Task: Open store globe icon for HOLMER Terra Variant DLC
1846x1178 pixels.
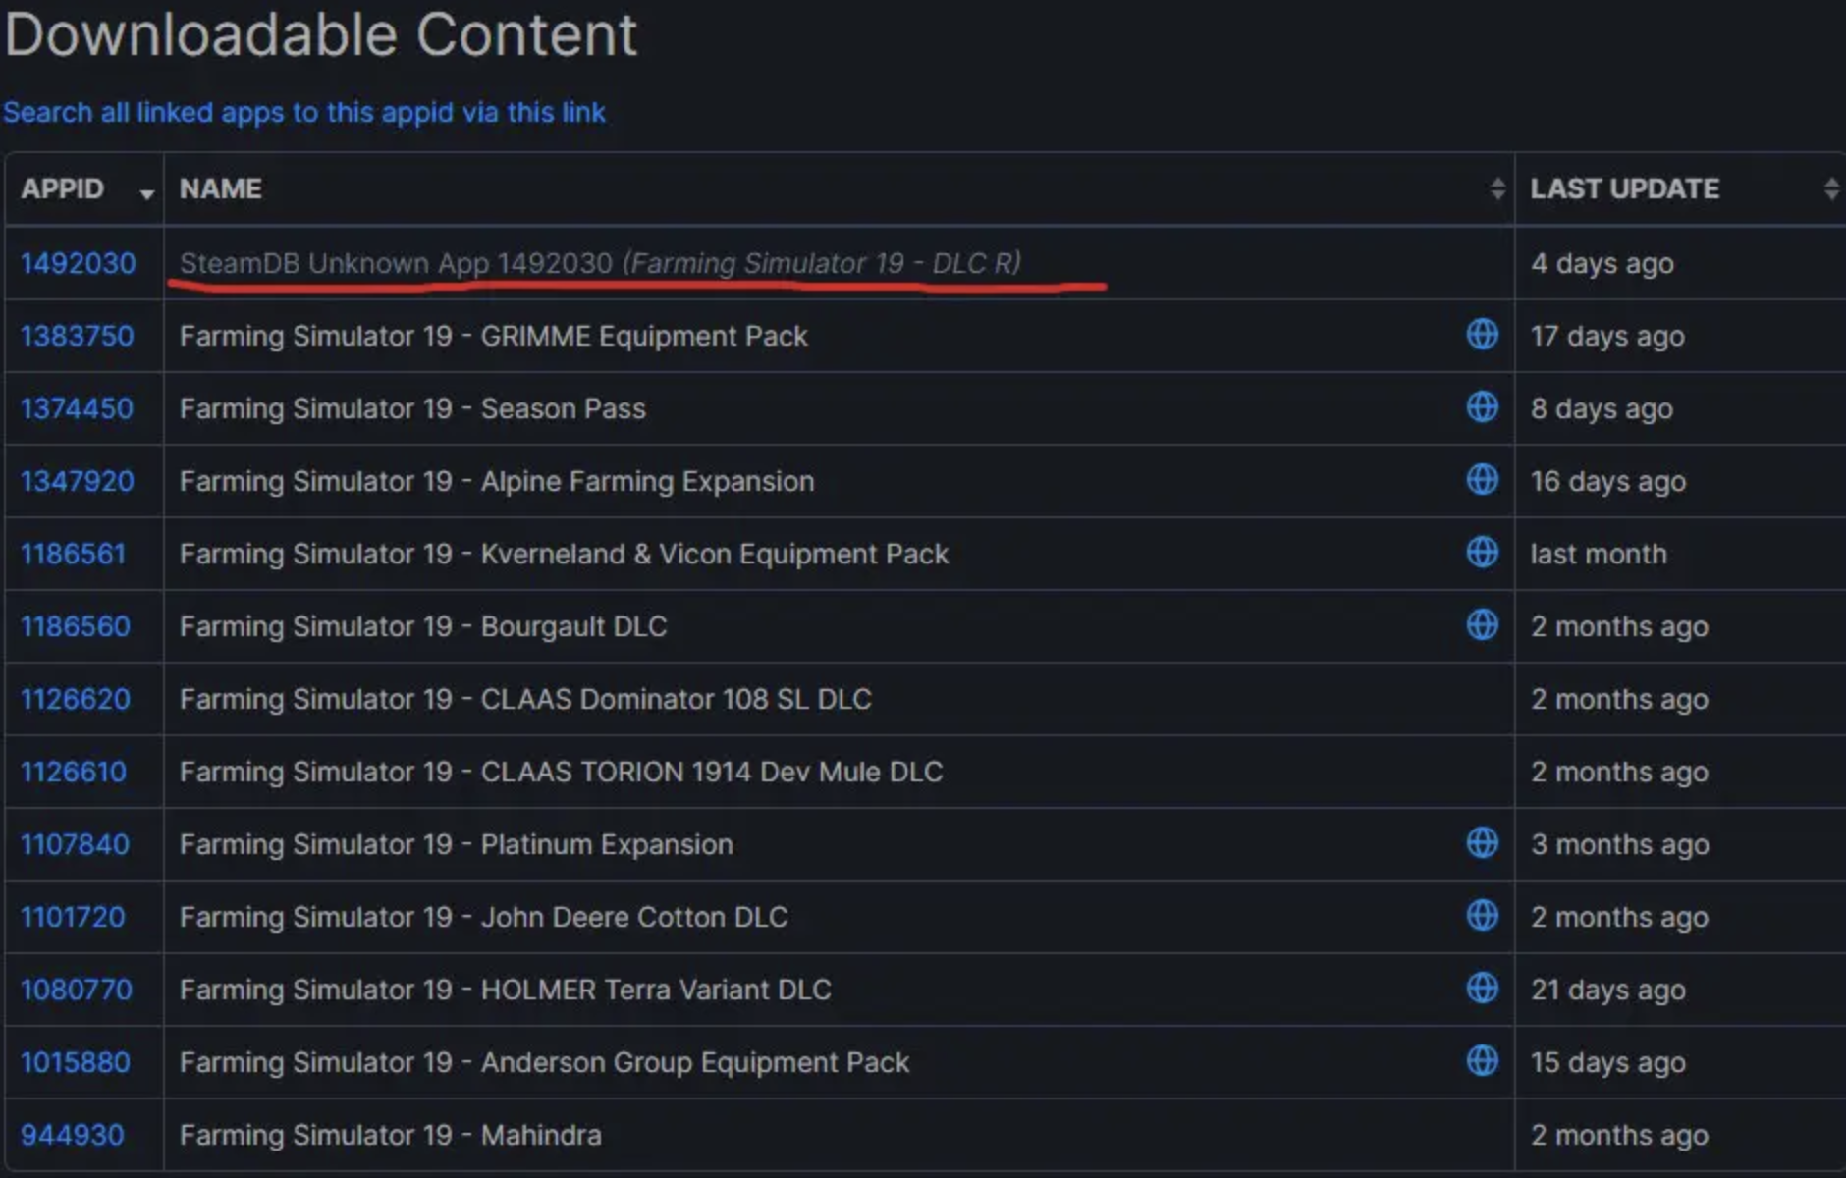Action: (x=1482, y=989)
